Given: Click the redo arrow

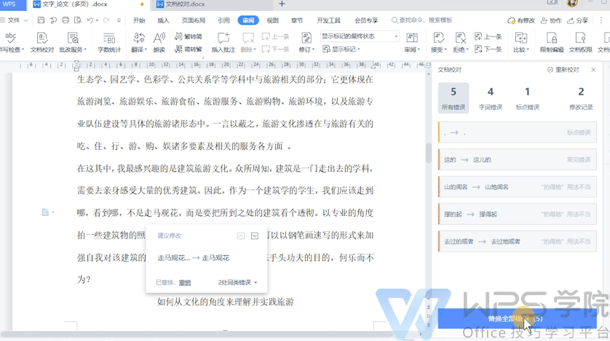Looking at the screenshot, I should [106, 20].
